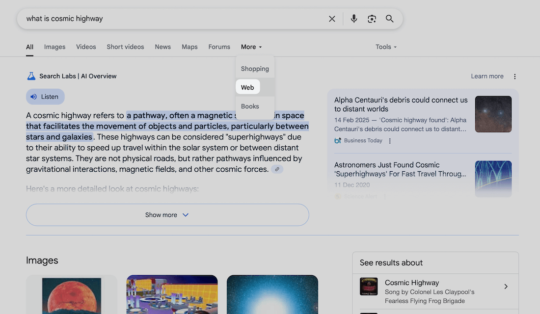Open the Tools dropdown
This screenshot has height=314, width=540.
coord(385,47)
